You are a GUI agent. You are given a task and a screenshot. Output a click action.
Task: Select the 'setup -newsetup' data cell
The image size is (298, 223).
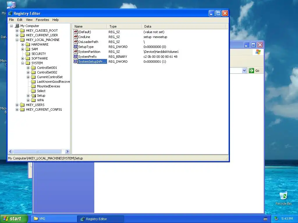[155, 37]
